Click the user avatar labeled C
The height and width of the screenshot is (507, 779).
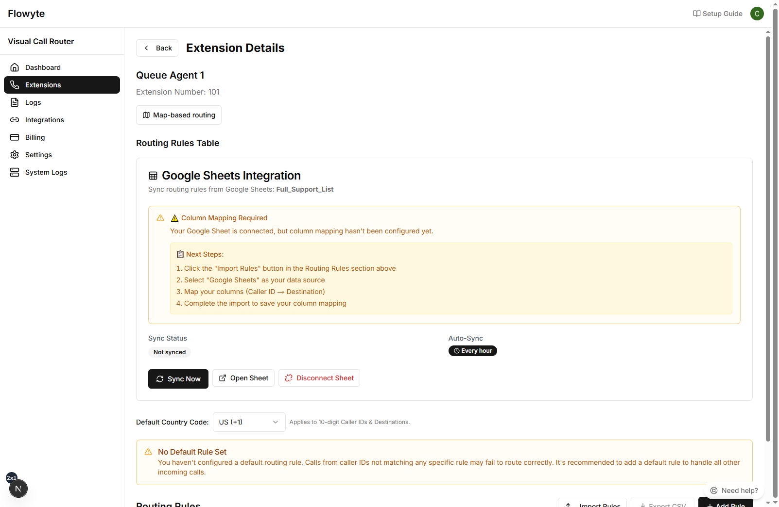click(x=757, y=13)
